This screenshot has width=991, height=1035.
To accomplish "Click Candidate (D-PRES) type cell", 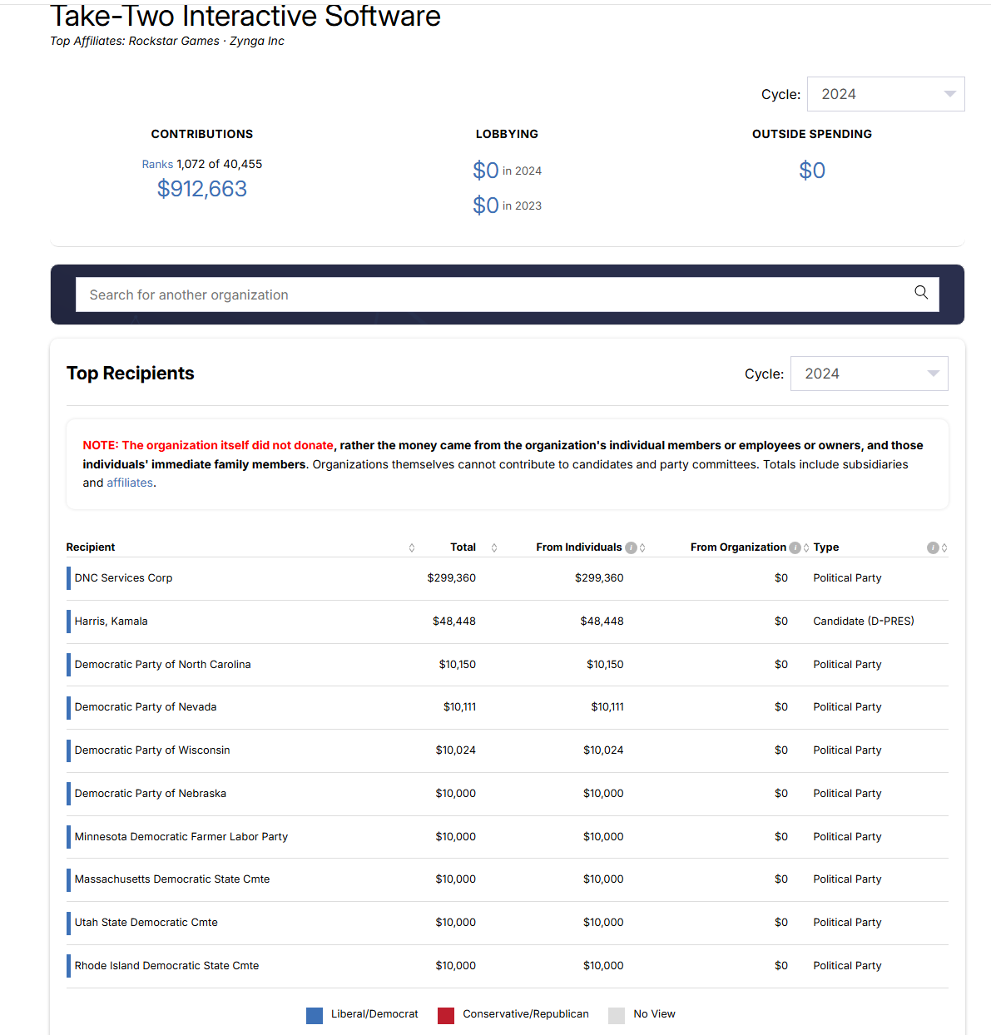I will tap(864, 621).
